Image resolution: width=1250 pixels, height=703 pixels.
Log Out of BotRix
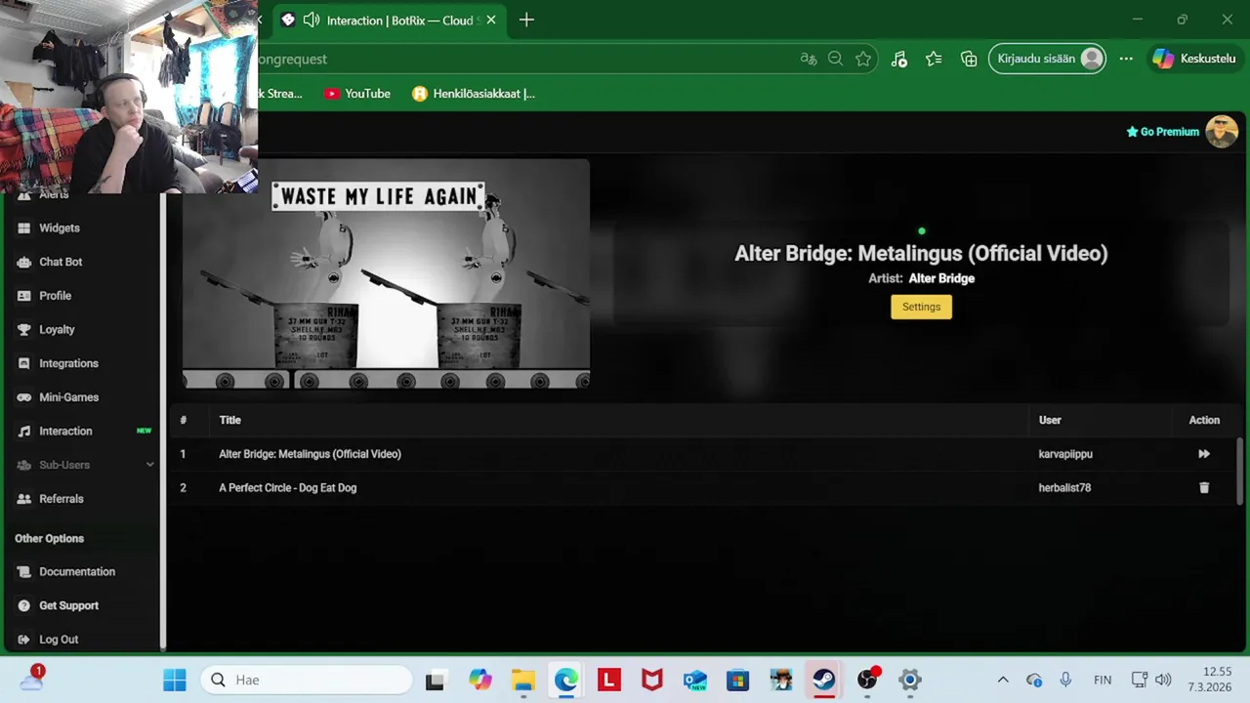click(x=59, y=640)
